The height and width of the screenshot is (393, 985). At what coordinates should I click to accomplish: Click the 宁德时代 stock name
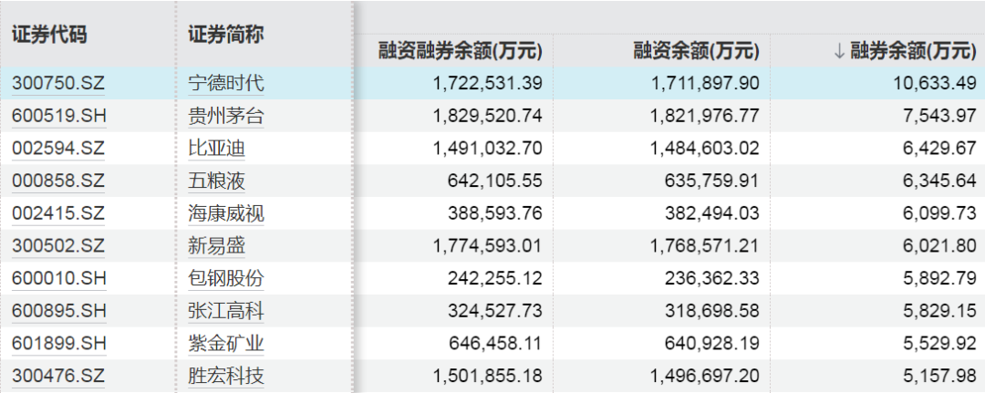[225, 83]
